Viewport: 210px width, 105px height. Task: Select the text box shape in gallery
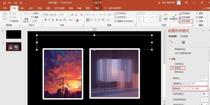[x=140, y=14]
